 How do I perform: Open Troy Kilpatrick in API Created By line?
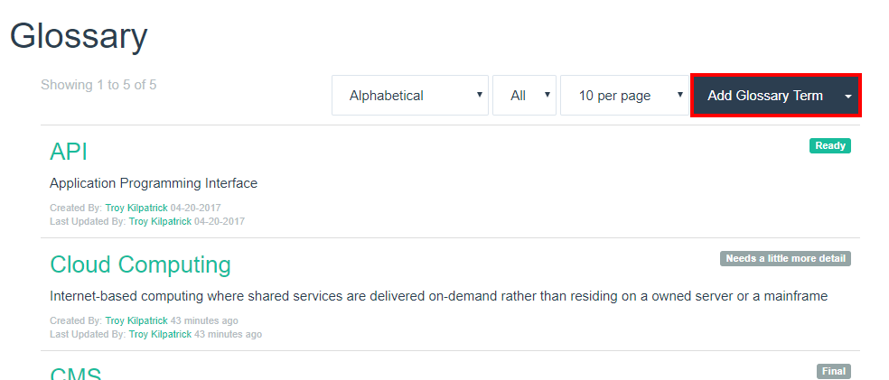coord(136,208)
